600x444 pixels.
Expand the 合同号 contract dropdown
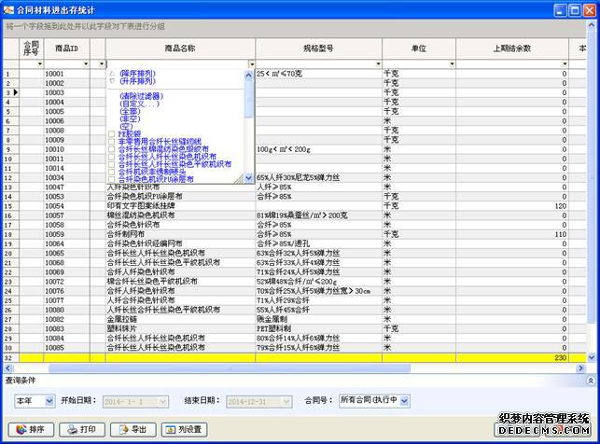[x=404, y=400]
